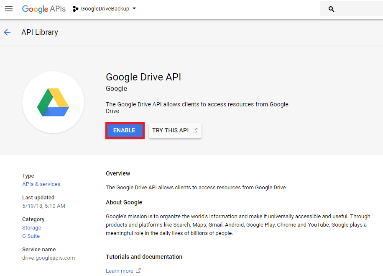Screen dimensions: 383x276
Task: Click the Google Drive API title
Action: (143, 77)
